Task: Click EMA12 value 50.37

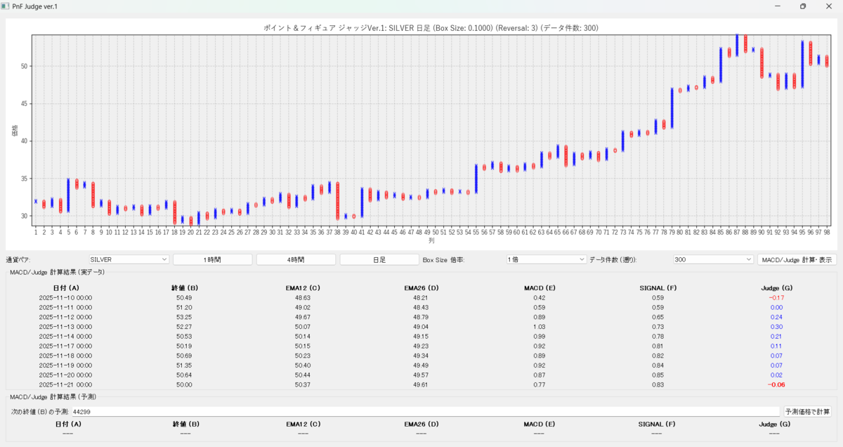Action: 303,385
